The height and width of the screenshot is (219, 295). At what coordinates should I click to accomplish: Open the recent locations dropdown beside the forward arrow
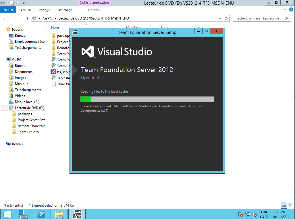click(22, 18)
